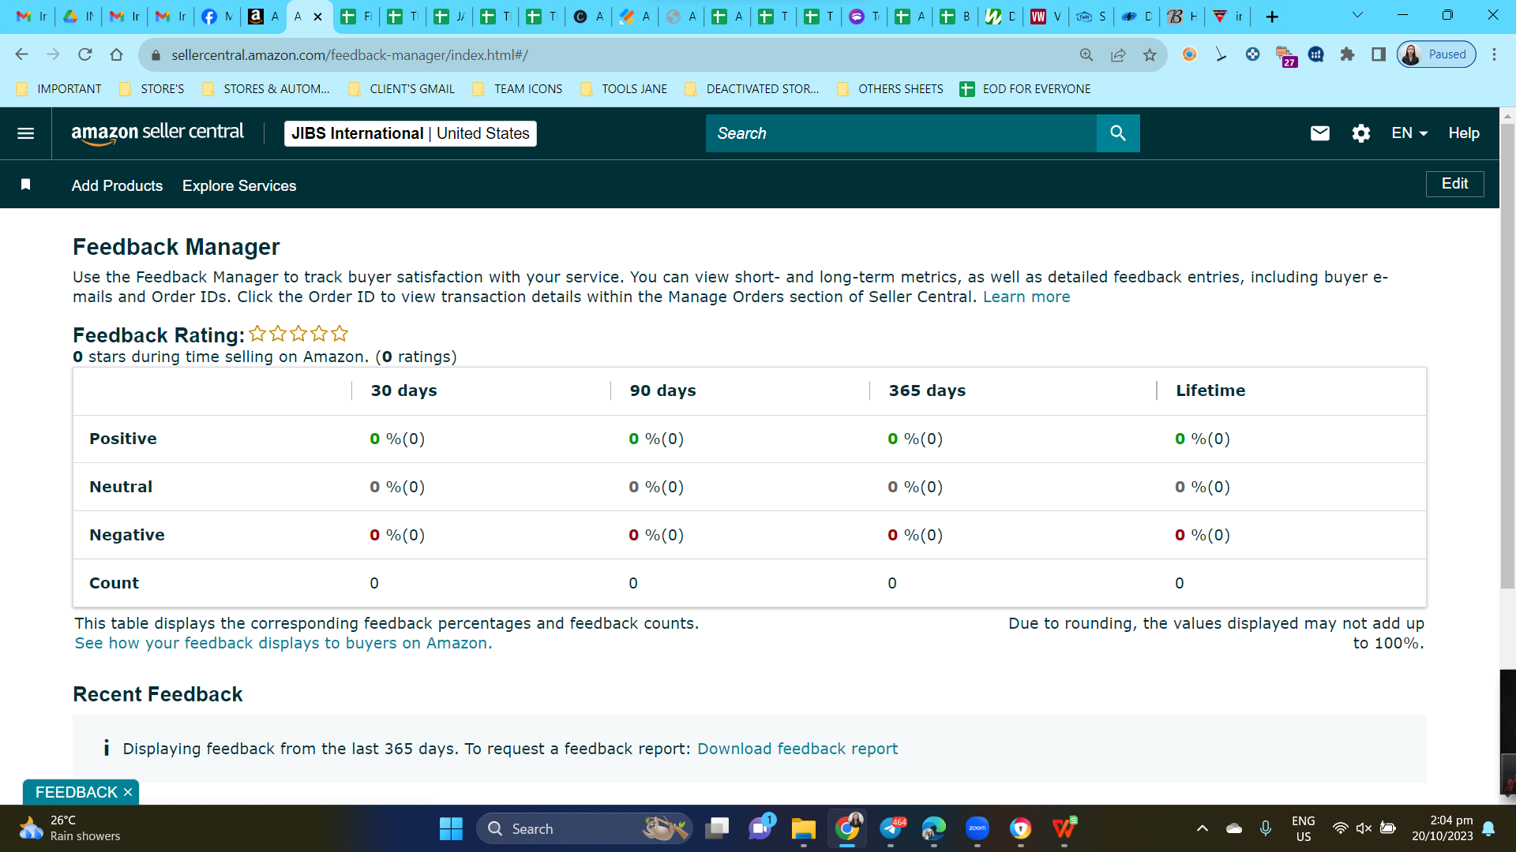Click the share page icon

click(1118, 54)
